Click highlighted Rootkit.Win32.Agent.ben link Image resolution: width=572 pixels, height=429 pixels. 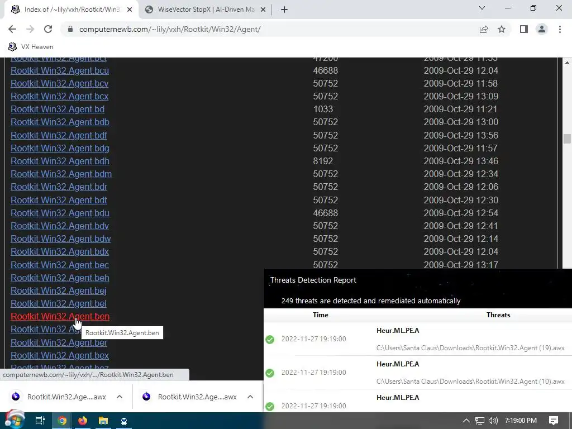click(x=60, y=316)
